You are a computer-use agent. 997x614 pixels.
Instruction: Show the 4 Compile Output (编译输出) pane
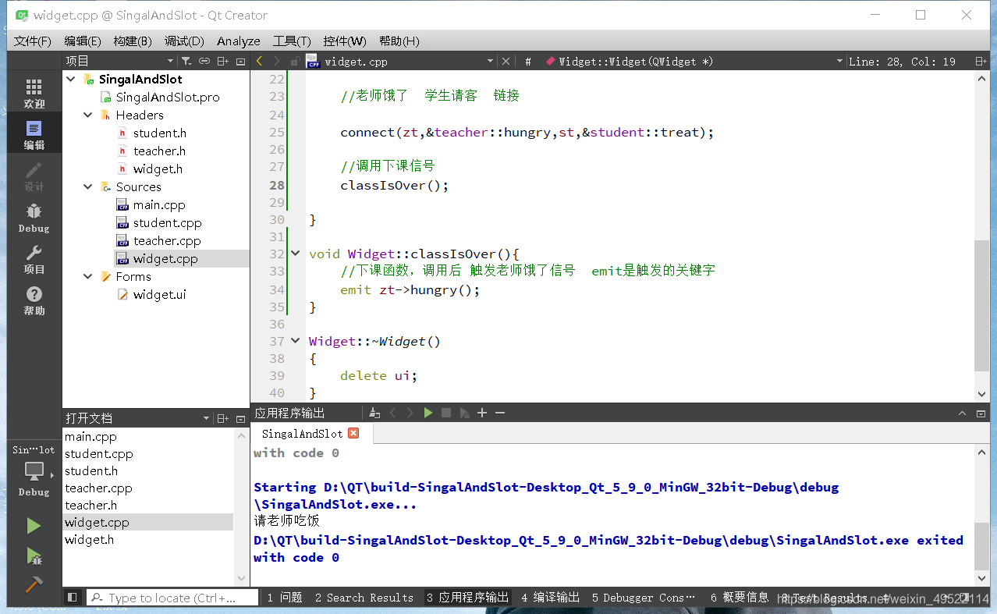point(551,598)
